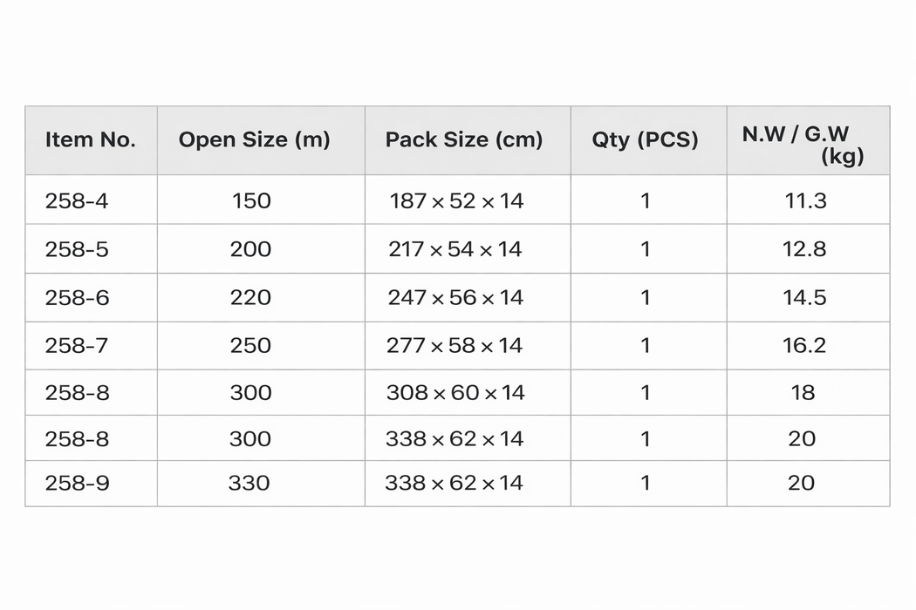
Task: Select the 258-9 item cell
Action: tap(77, 483)
